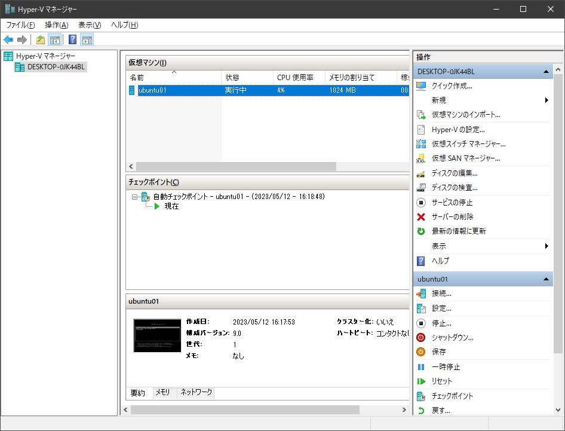Click the ヘルプ icon in actions pane
Viewport: 565px width, 431px height.
[x=421, y=261]
